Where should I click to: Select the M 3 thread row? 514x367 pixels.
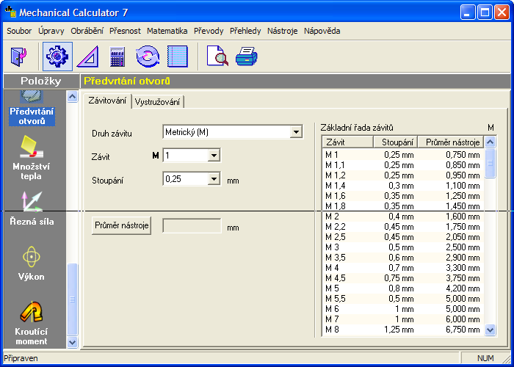tap(403, 247)
